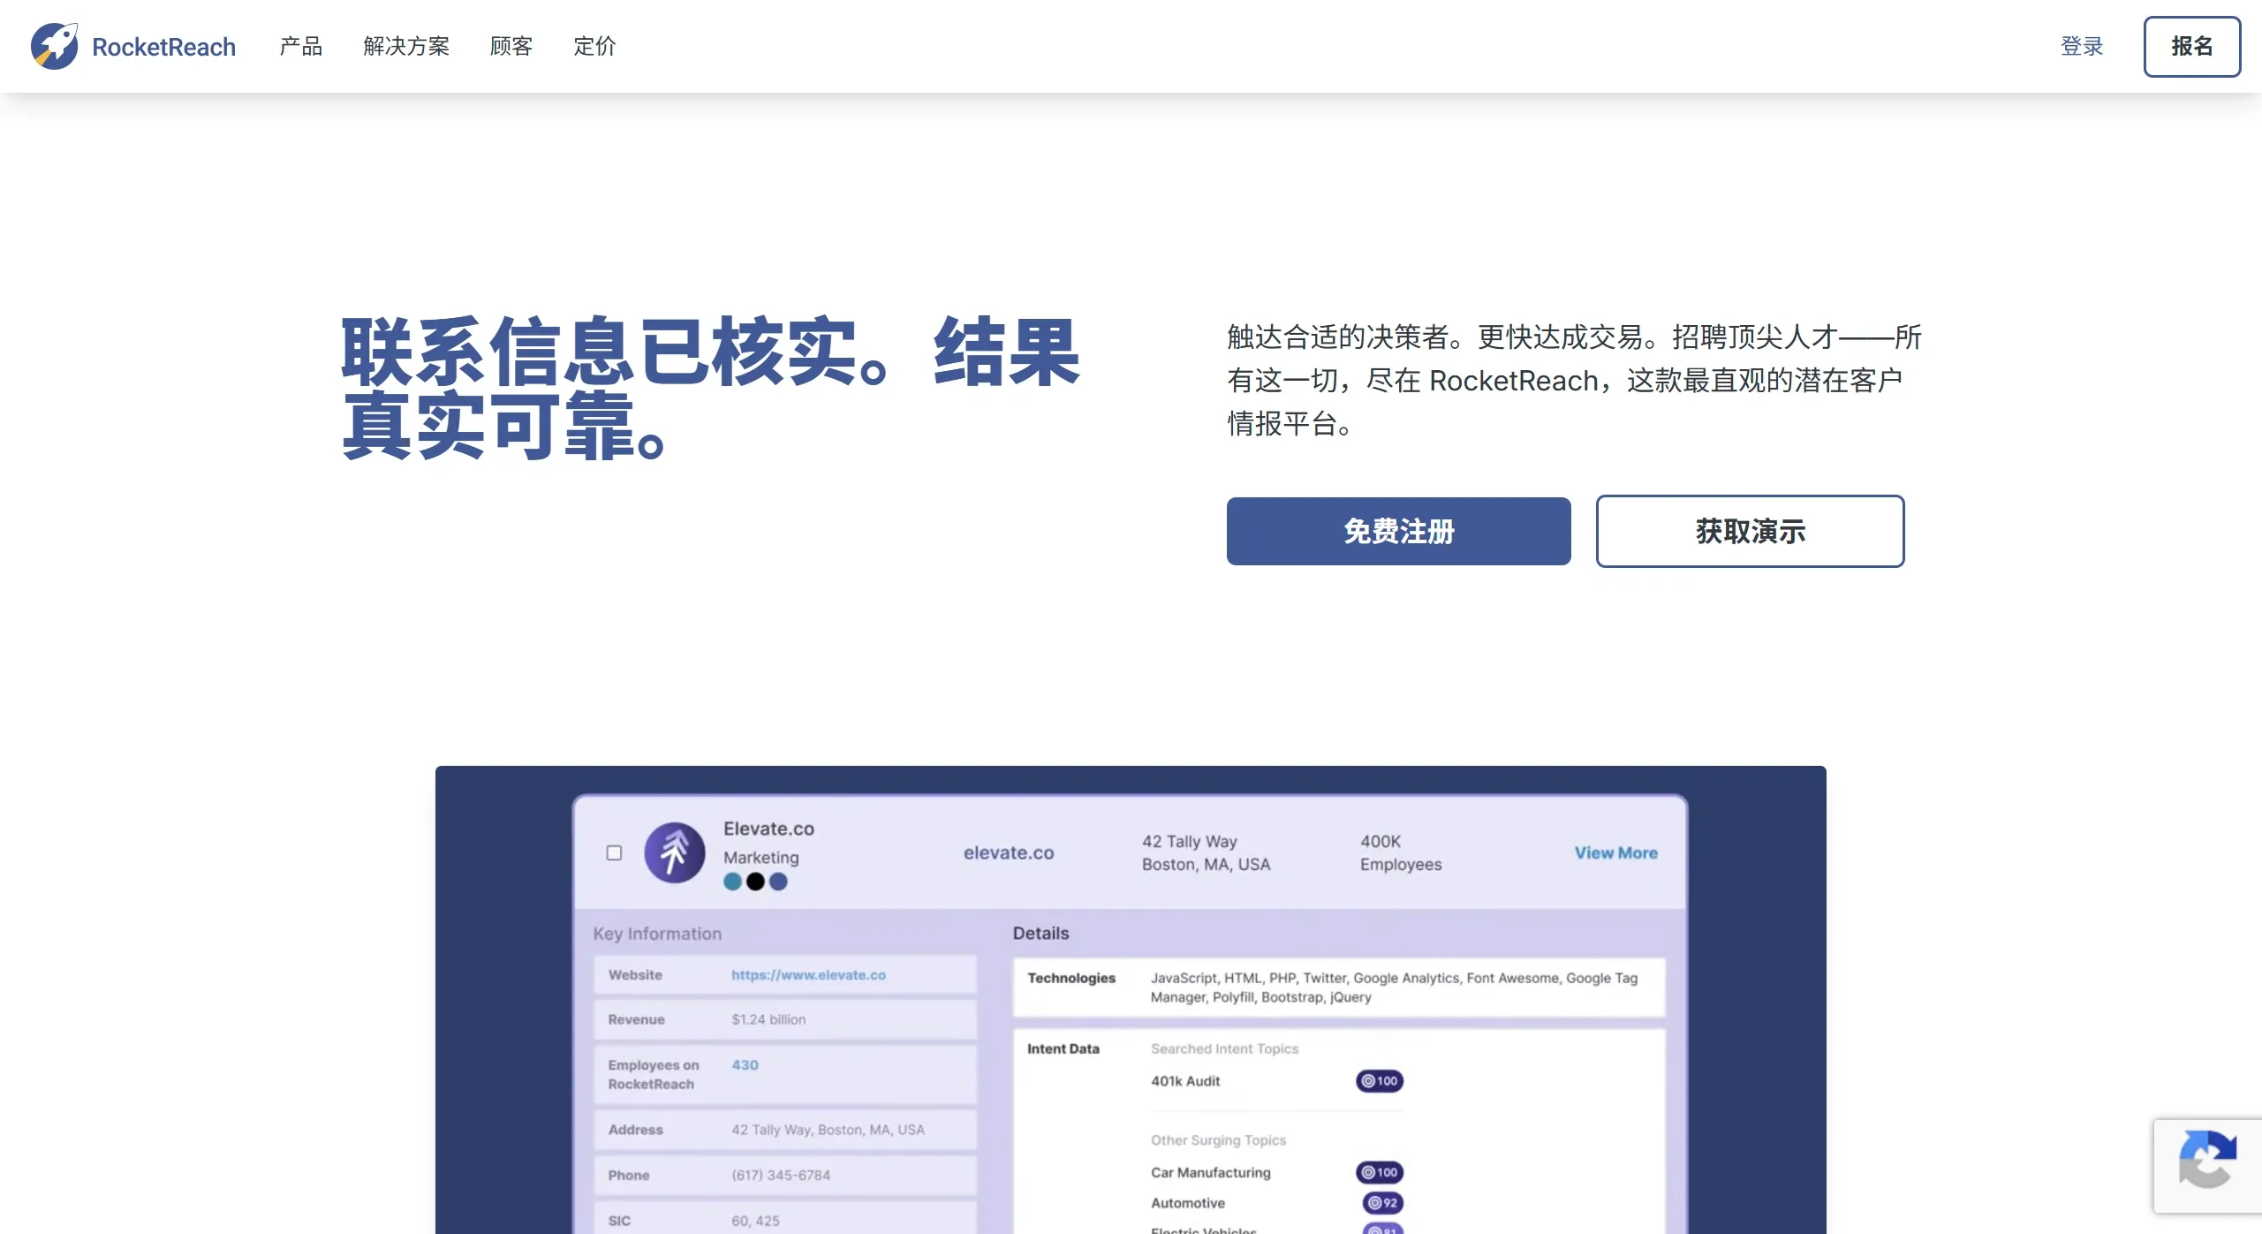Click the 登录 link
Viewport: 2262px width, 1234px height.
[2082, 46]
